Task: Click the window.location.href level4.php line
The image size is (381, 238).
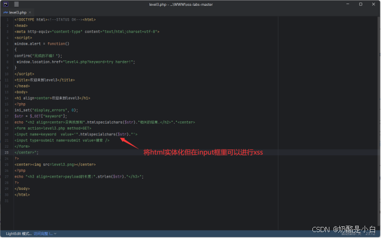Action: pos(76,62)
